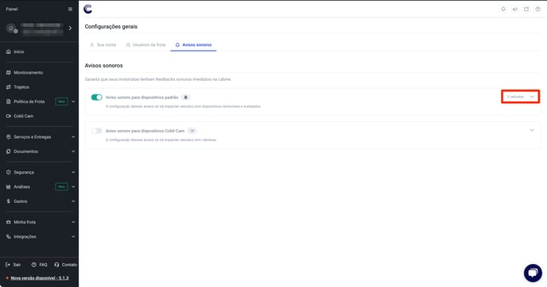Select the Avisos sonoros tab
The image size is (547, 287).
(x=193, y=45)
